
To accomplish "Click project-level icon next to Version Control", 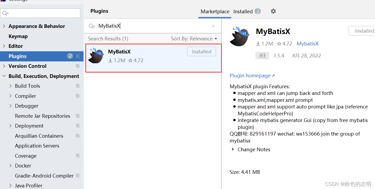I will tap(78, 66).
